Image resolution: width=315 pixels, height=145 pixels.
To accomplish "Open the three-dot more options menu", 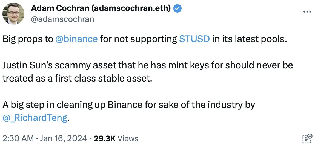I will coord(307,12).
